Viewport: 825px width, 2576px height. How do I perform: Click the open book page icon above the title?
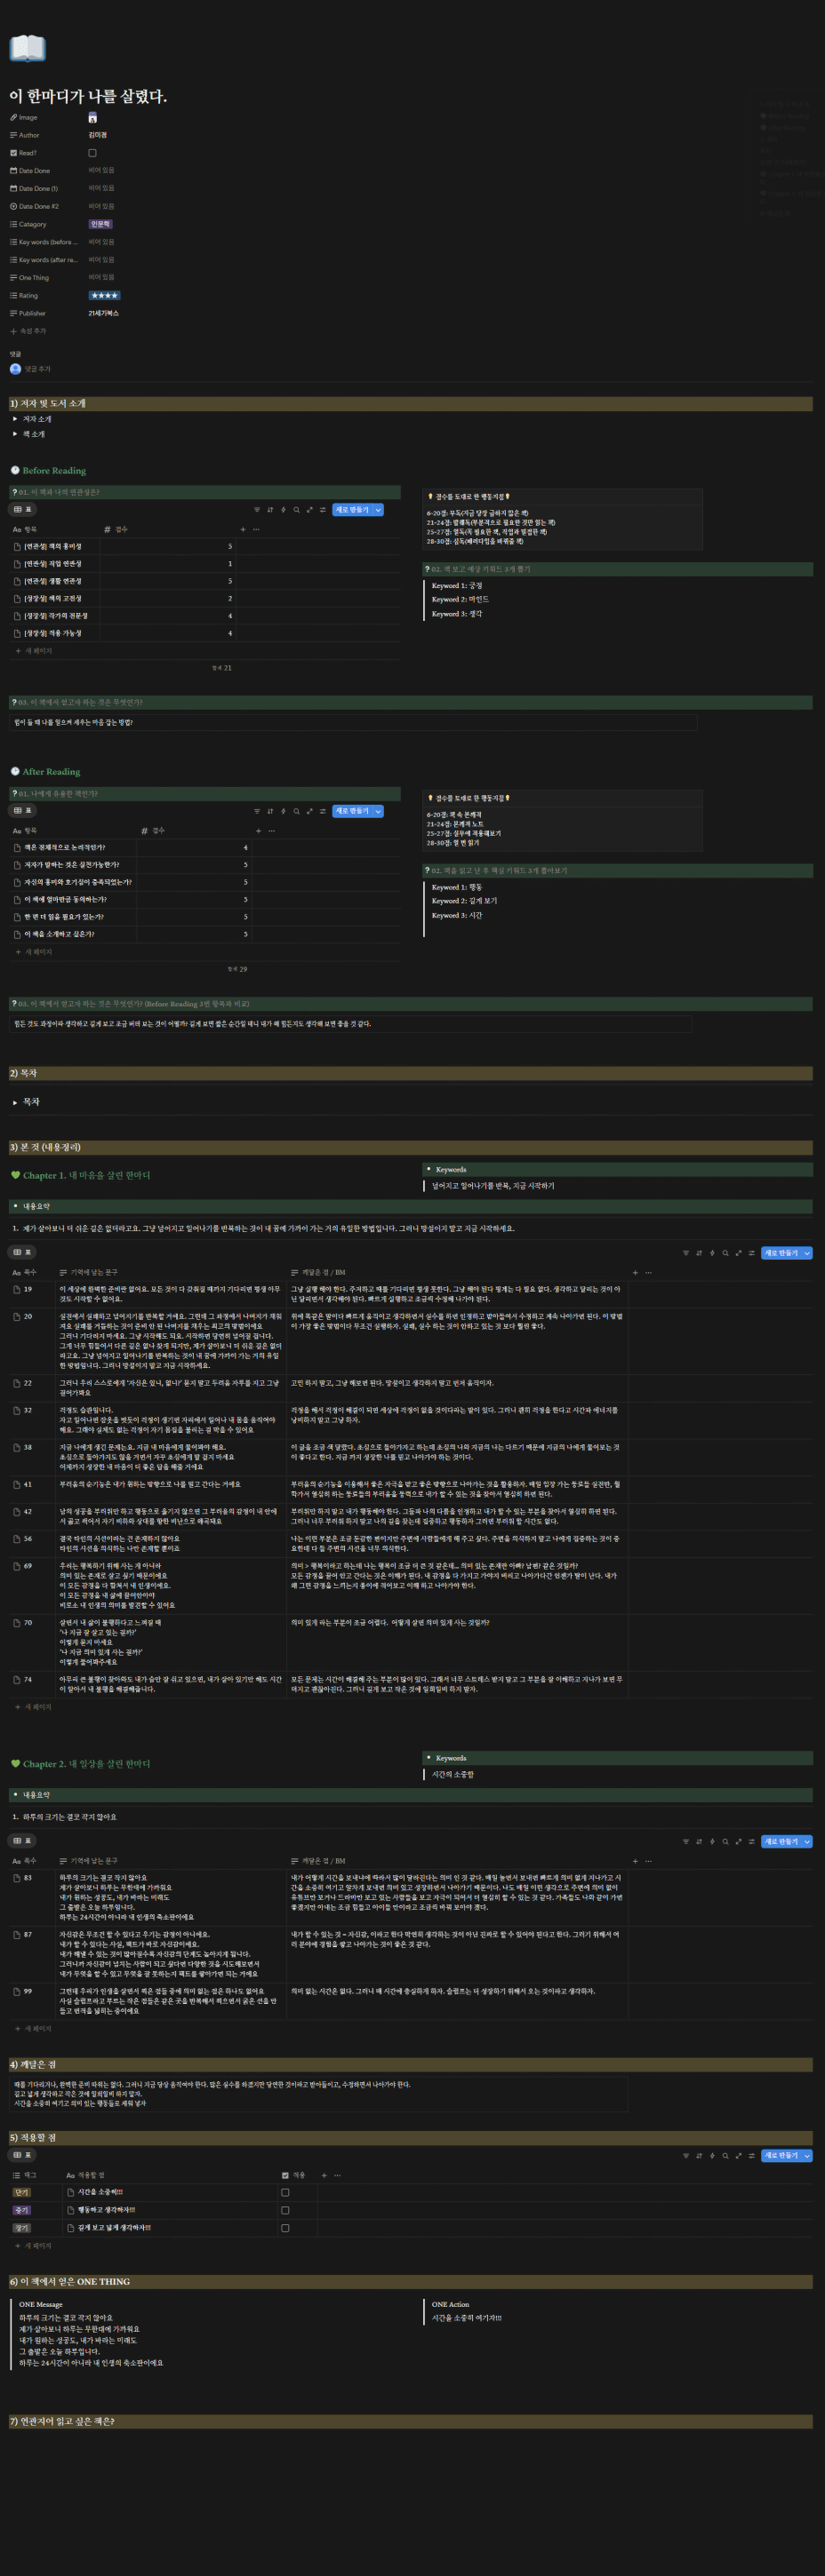pos(27,48)
